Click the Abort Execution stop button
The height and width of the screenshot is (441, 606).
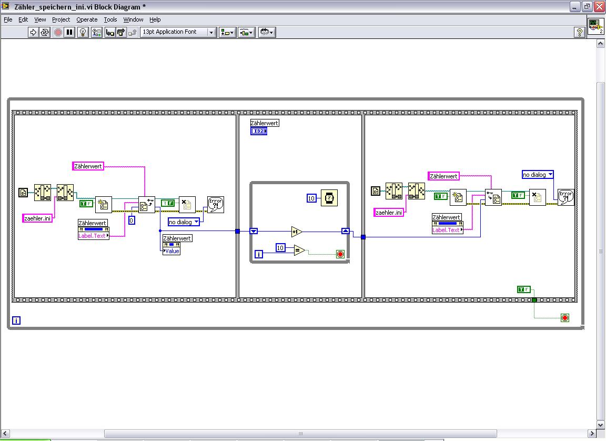[x=58, y=33]
